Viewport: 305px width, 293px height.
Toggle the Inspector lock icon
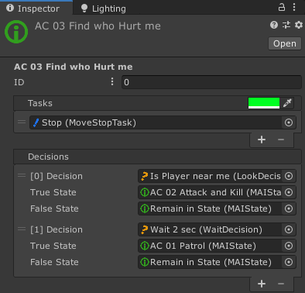point(282,7)
